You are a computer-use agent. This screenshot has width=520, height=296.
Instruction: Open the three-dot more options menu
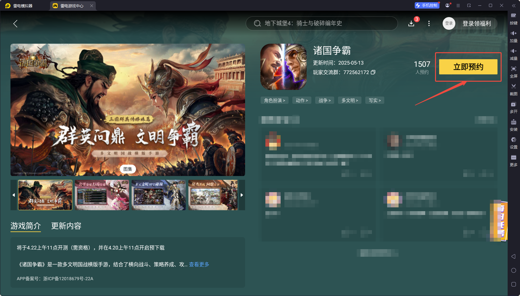[x=429, y=23]
